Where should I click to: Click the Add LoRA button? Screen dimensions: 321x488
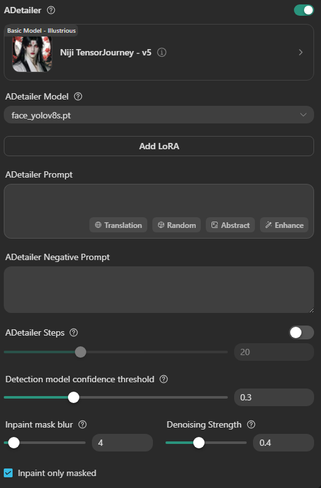coord(159,146)
